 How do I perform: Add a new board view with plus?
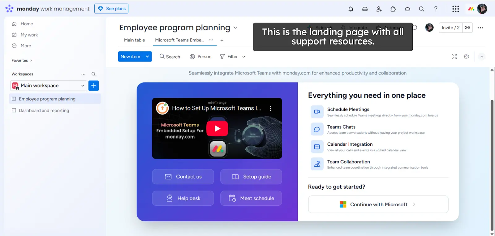click(222, 40)
